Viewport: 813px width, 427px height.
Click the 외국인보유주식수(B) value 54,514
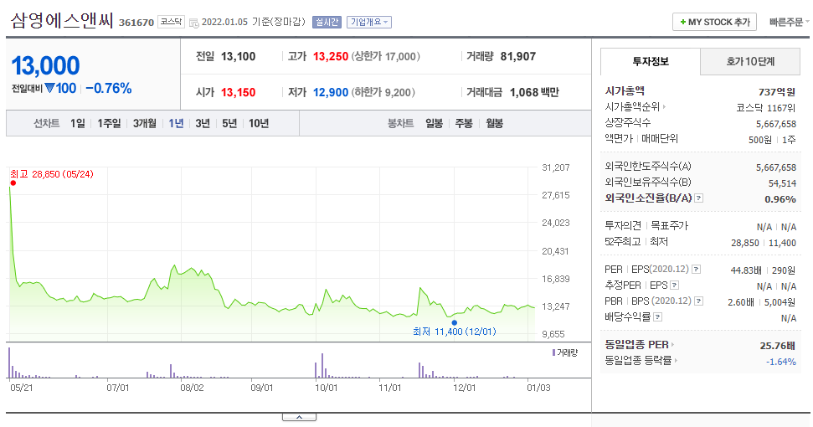pyautogui.click(x=782, y=183)
